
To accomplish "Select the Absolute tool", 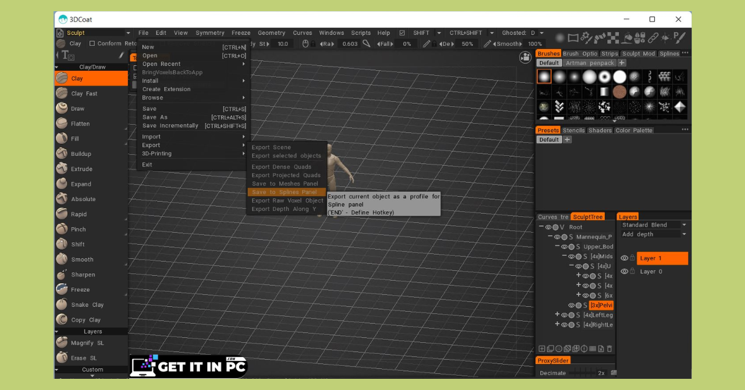I will point(91,199).
